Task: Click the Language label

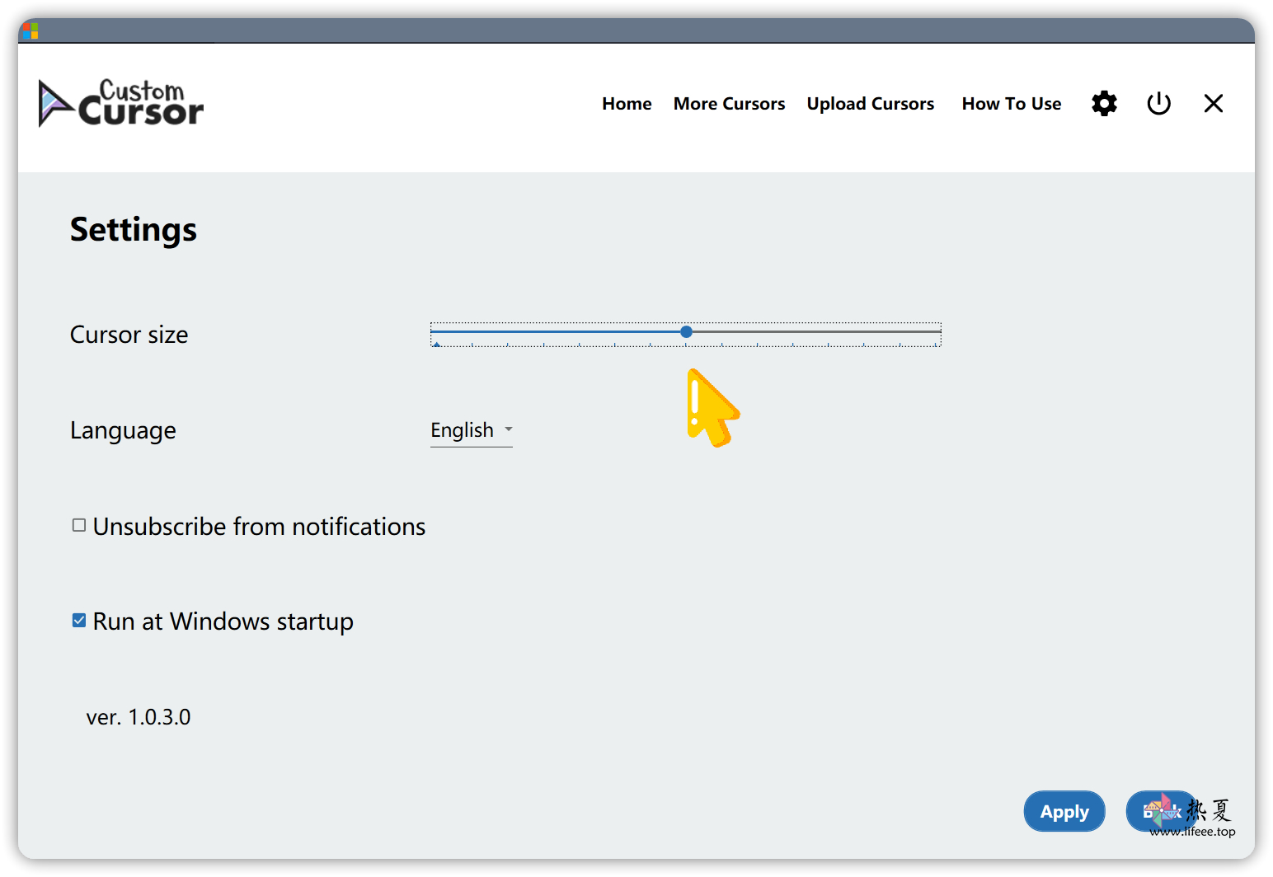Action: [x=123, y=430]
